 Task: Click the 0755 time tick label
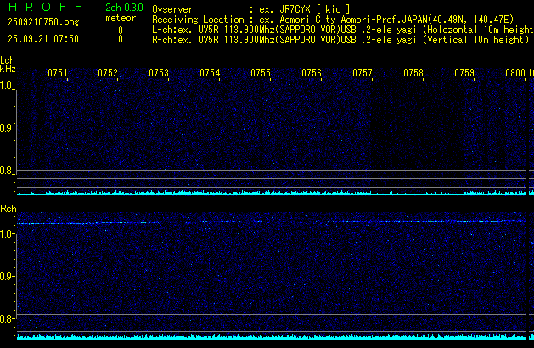click(261, 74)
